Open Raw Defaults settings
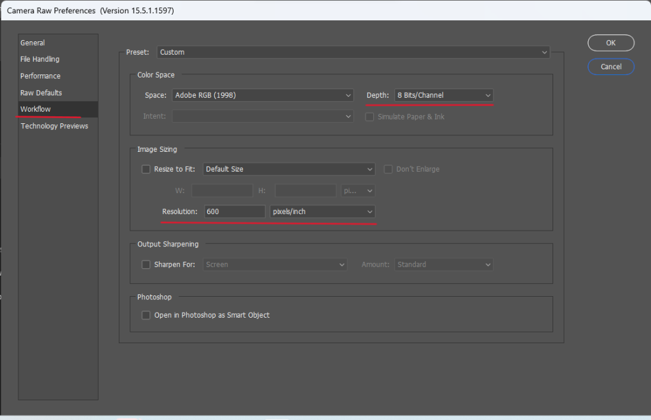The image size is (651, 420). point(41,93)
